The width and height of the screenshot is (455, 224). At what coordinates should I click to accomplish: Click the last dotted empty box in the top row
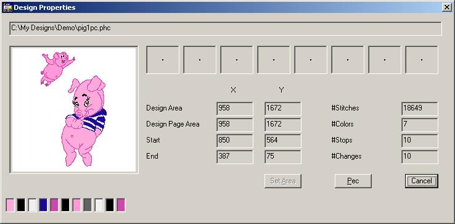[422, 60]
